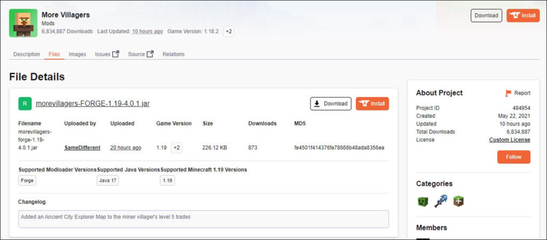Click the Mods category label under title
The height and width of the screenshot is (240, 547).
[48, 23]
